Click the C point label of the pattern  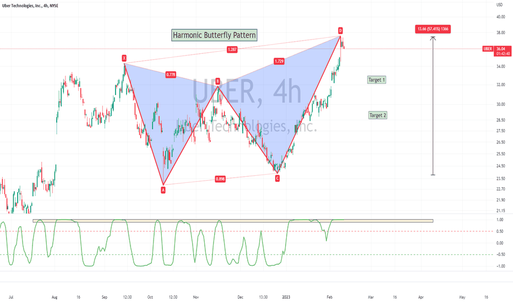[x=277, y=178]
